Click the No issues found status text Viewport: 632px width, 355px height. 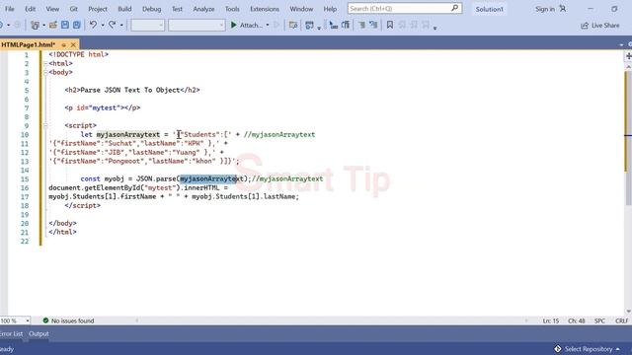point(72,320)
